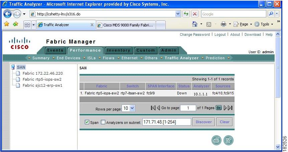Open the Quick Tabs grid icon
The width and height of the screenshot is (288, 152).
[x=27, y=25]
